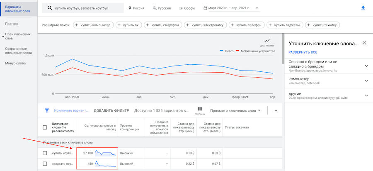The width and height of the screenshot is (373, 171).
Task: Click the Google search network filter
Action: tap(187, 8)
